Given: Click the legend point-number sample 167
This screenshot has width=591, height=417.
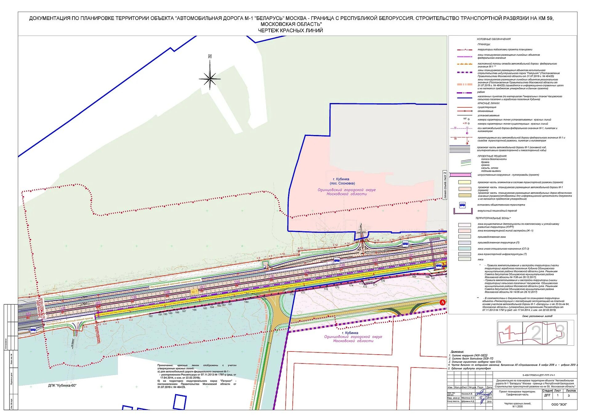Looking at the screenshot, I should pyautogui.click(x=466, y=119).
